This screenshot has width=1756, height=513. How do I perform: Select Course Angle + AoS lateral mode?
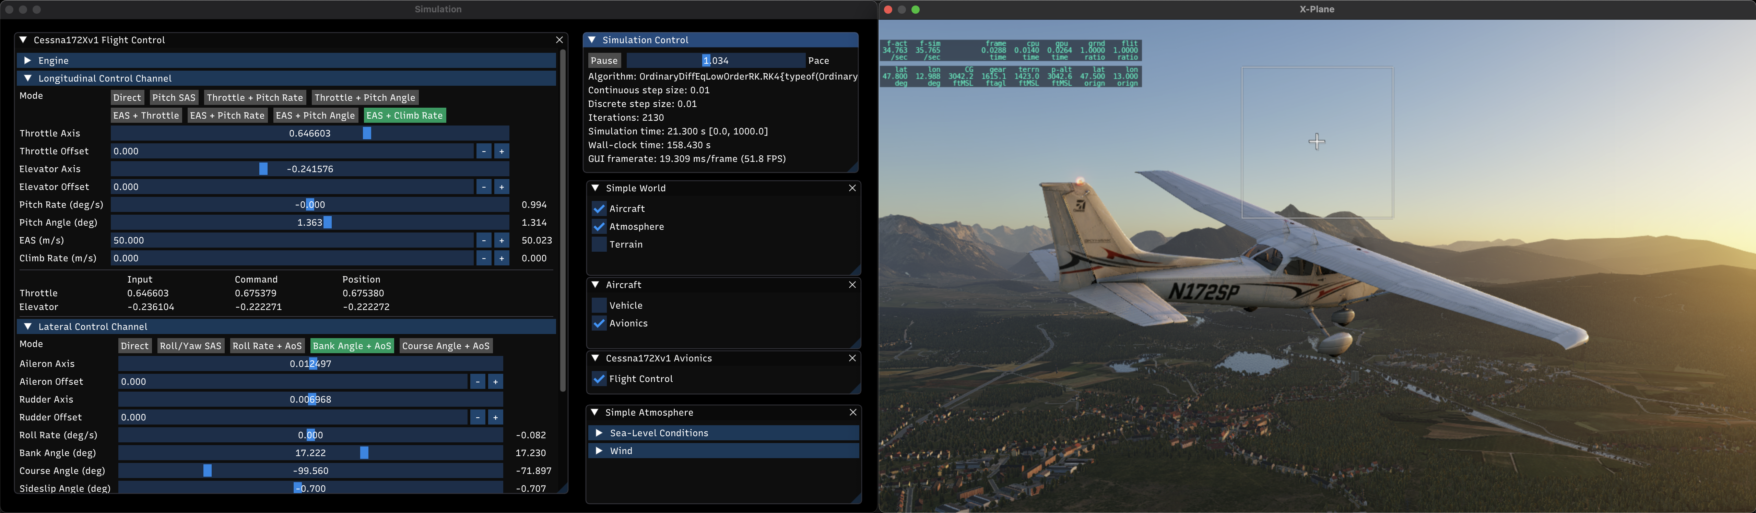coord(446,346)
